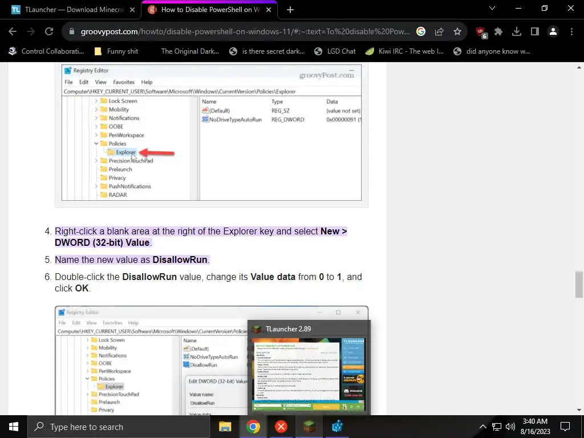Open new tab with plus button
This screenshot has height=438, width=584.
tap(290, 10)
